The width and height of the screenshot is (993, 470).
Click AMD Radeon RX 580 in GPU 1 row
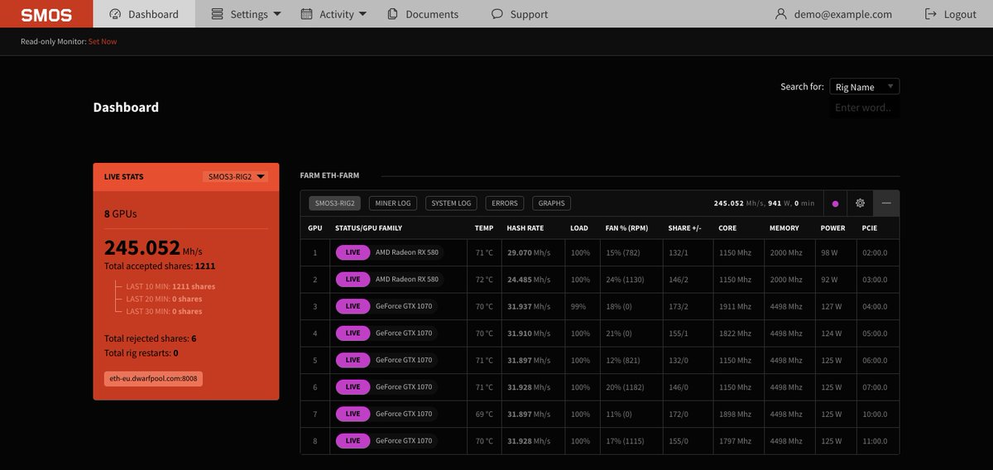pyautogui.click(x=407, y=252)
